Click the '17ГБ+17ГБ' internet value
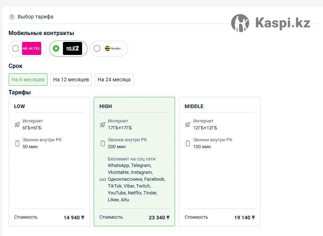The height and width of the screenshot is (236, 323). tap(120, 128)
